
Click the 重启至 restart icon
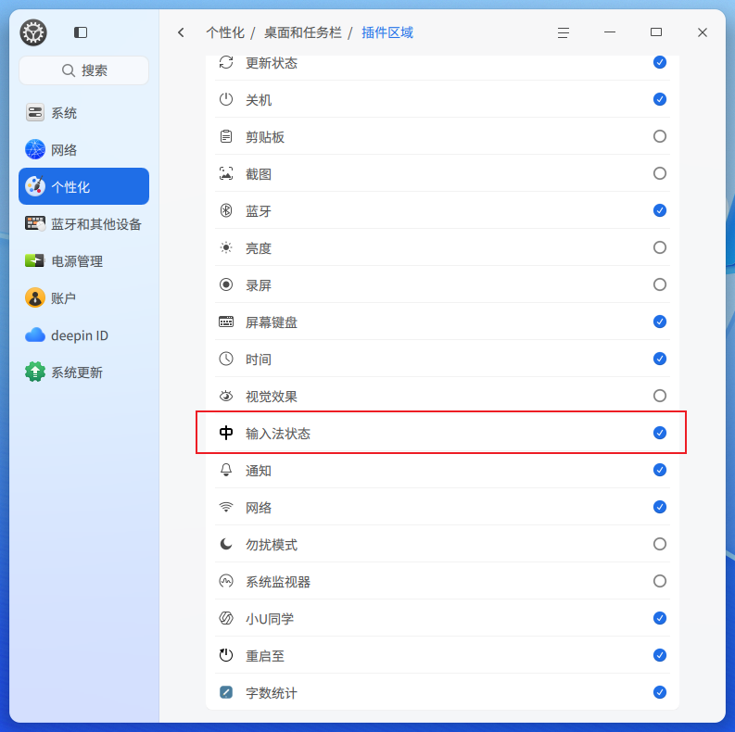tap(226, 655)
